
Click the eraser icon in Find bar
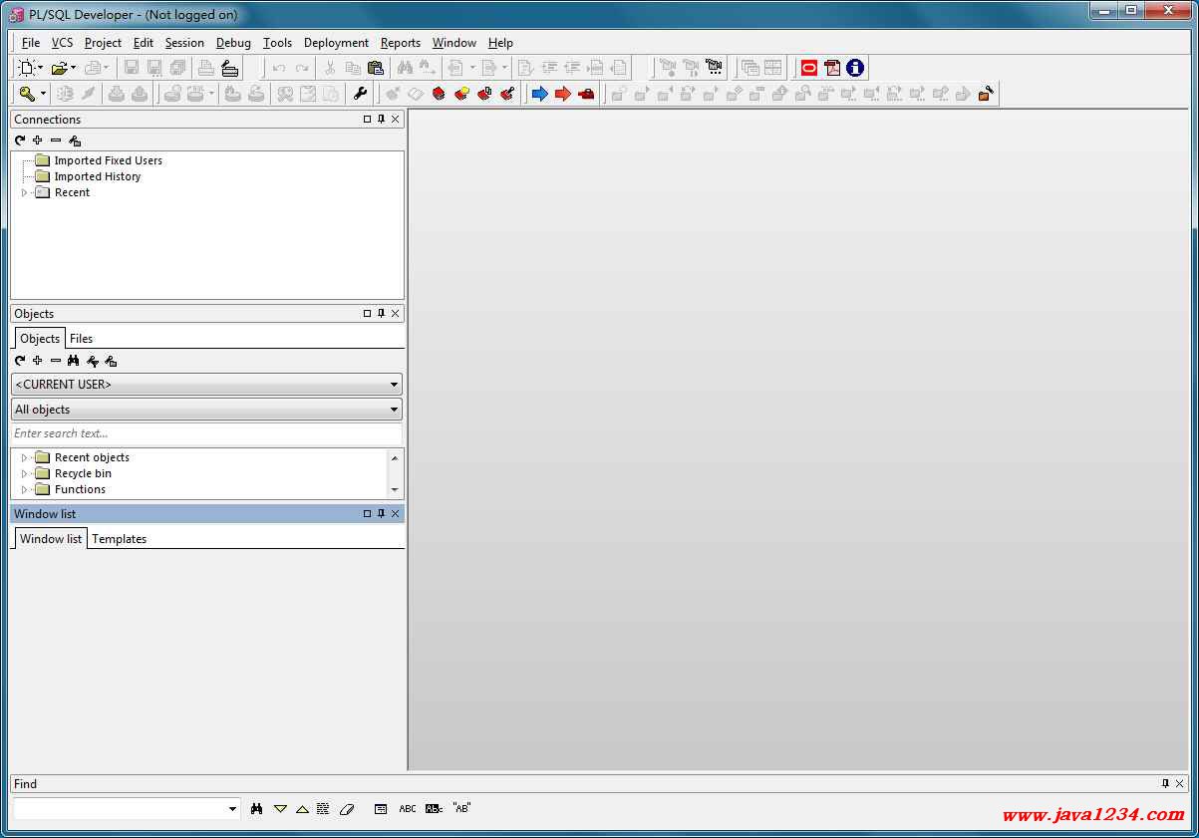(347, 809)
